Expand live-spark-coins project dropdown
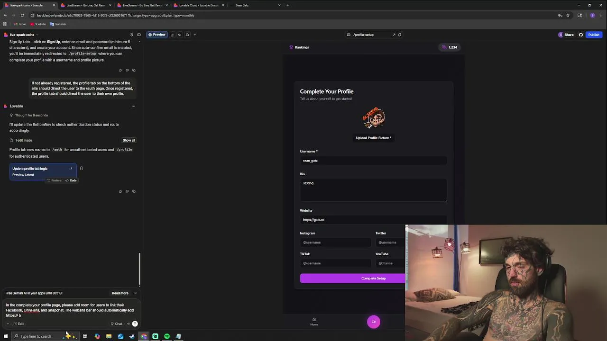The image size is (607, 341). click(24, 35)
